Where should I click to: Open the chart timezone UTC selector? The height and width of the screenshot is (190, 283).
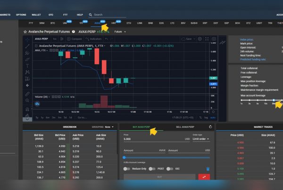(x=183, y=117)
